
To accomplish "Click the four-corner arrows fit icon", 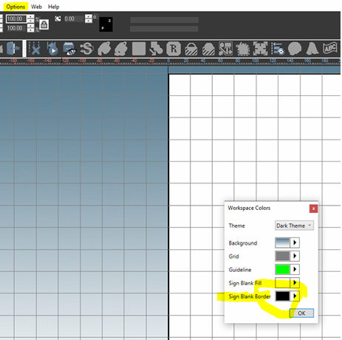I will click(x=260, y=48).
